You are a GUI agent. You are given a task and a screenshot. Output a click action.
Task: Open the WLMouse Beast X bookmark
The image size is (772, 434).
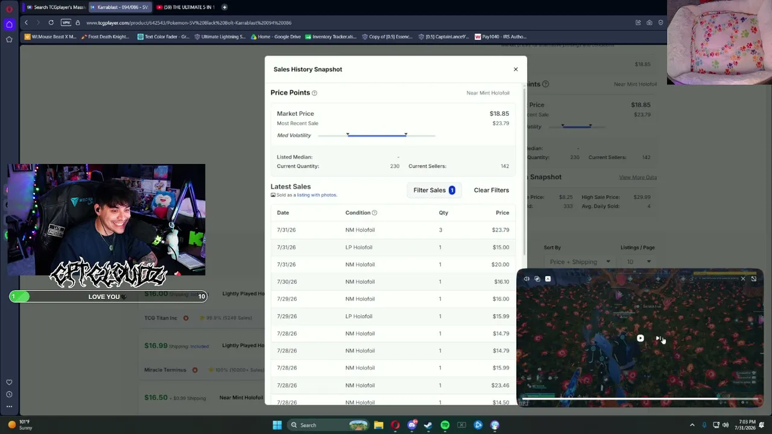point(51,37)
